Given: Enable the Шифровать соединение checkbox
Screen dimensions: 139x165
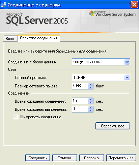Looking at the screenshot, I should point(16,117).
